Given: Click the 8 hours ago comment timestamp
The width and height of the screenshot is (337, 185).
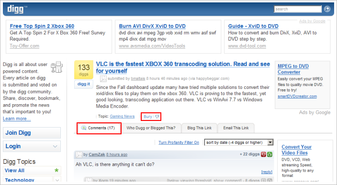Looking at the screenshot, I should click(117, 154).
